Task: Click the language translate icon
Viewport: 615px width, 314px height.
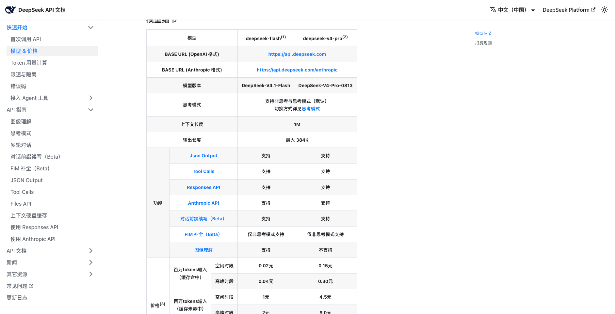Action: (493, 10)
